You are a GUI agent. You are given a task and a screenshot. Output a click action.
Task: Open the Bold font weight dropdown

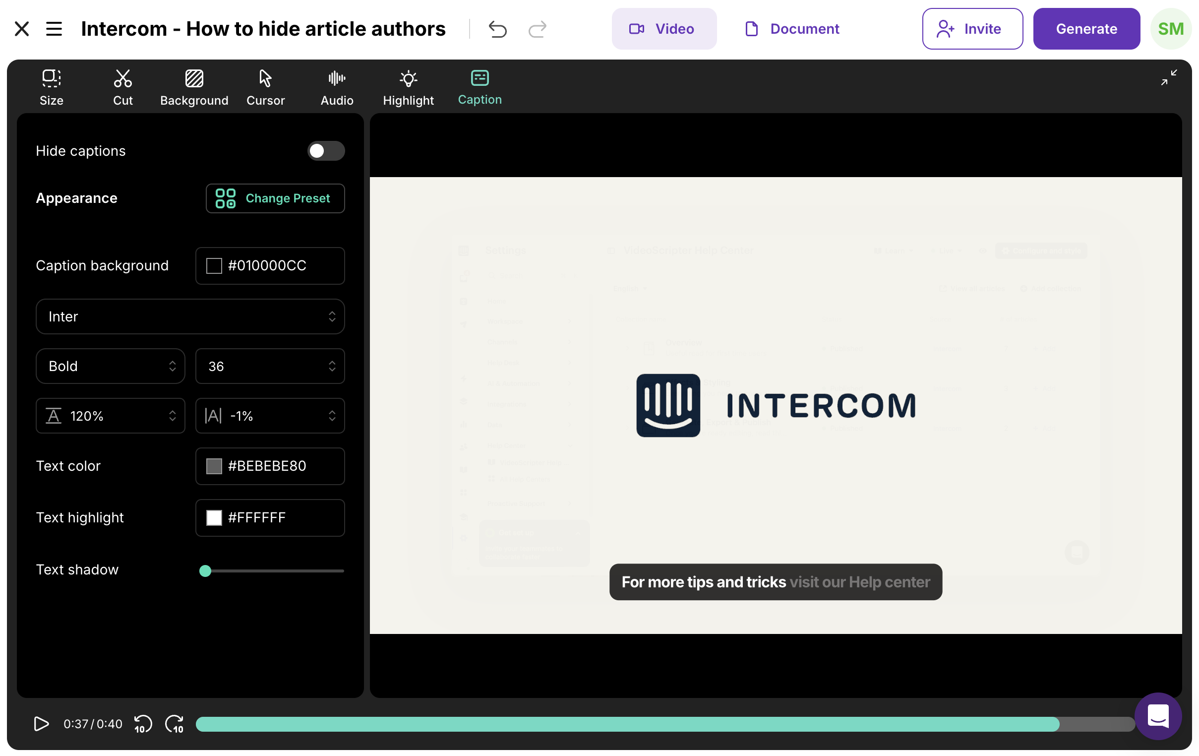[x=110, y=367]
